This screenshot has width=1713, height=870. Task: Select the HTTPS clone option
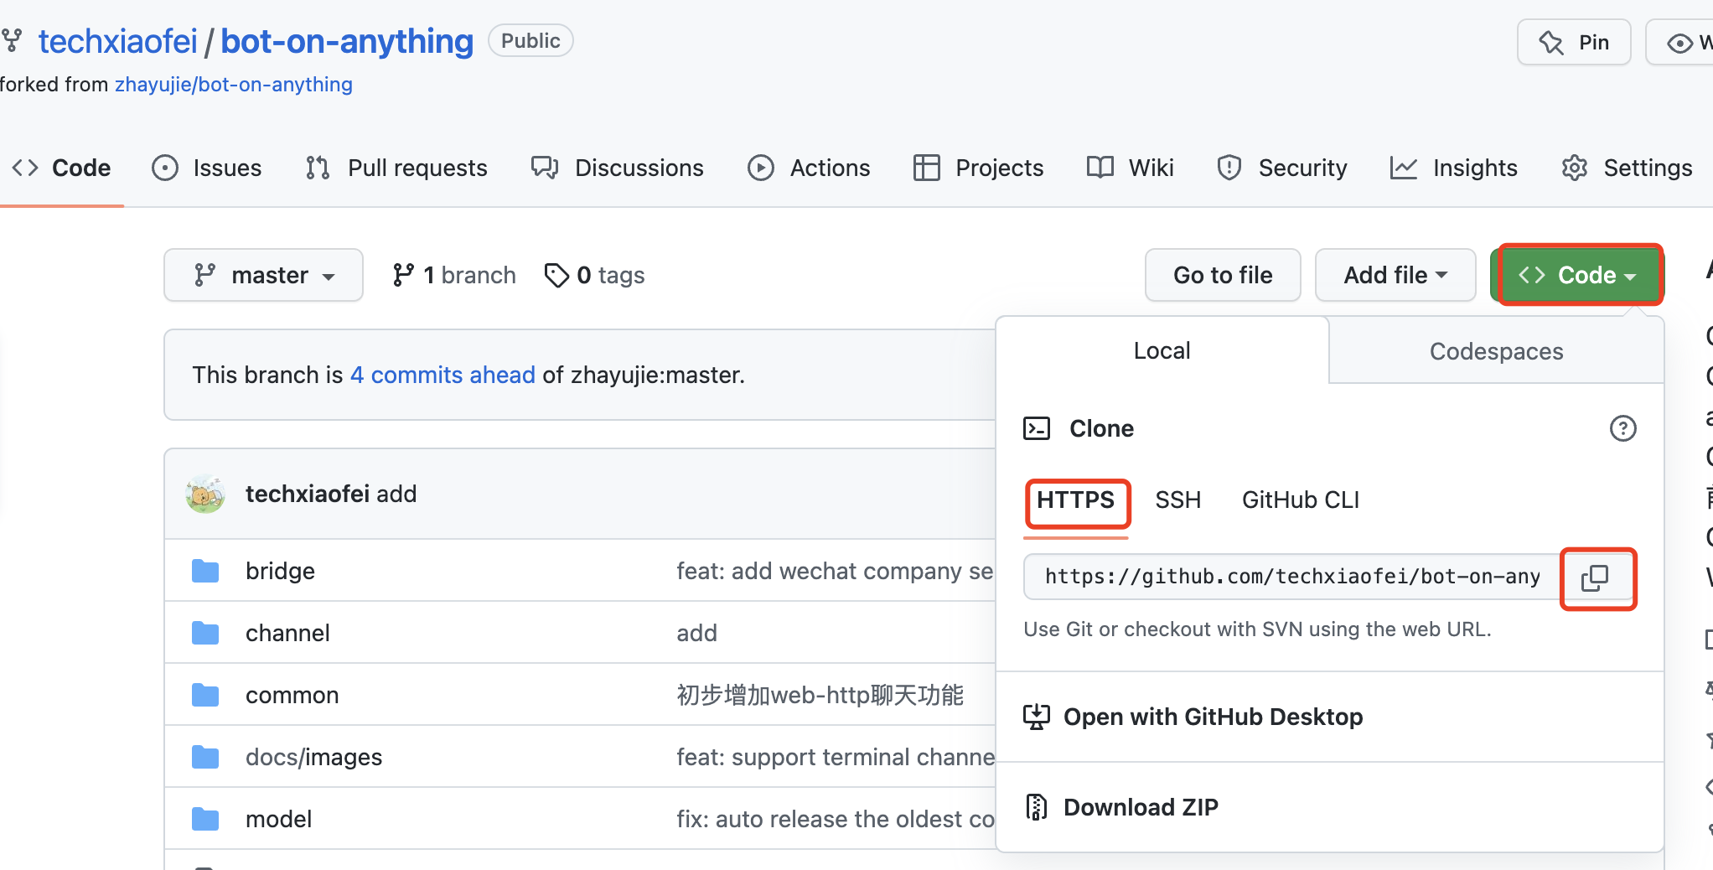pos(1076,500)
